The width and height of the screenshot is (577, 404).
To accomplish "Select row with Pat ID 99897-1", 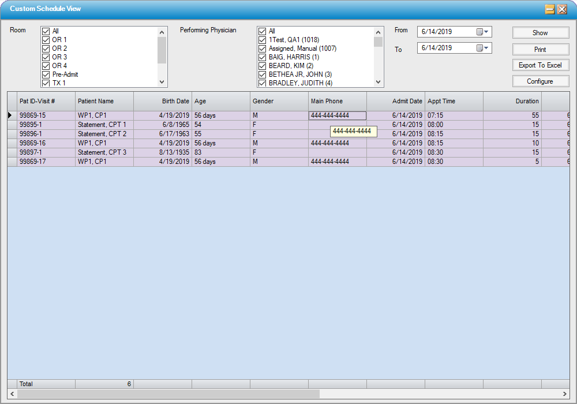I will [40, 152].
